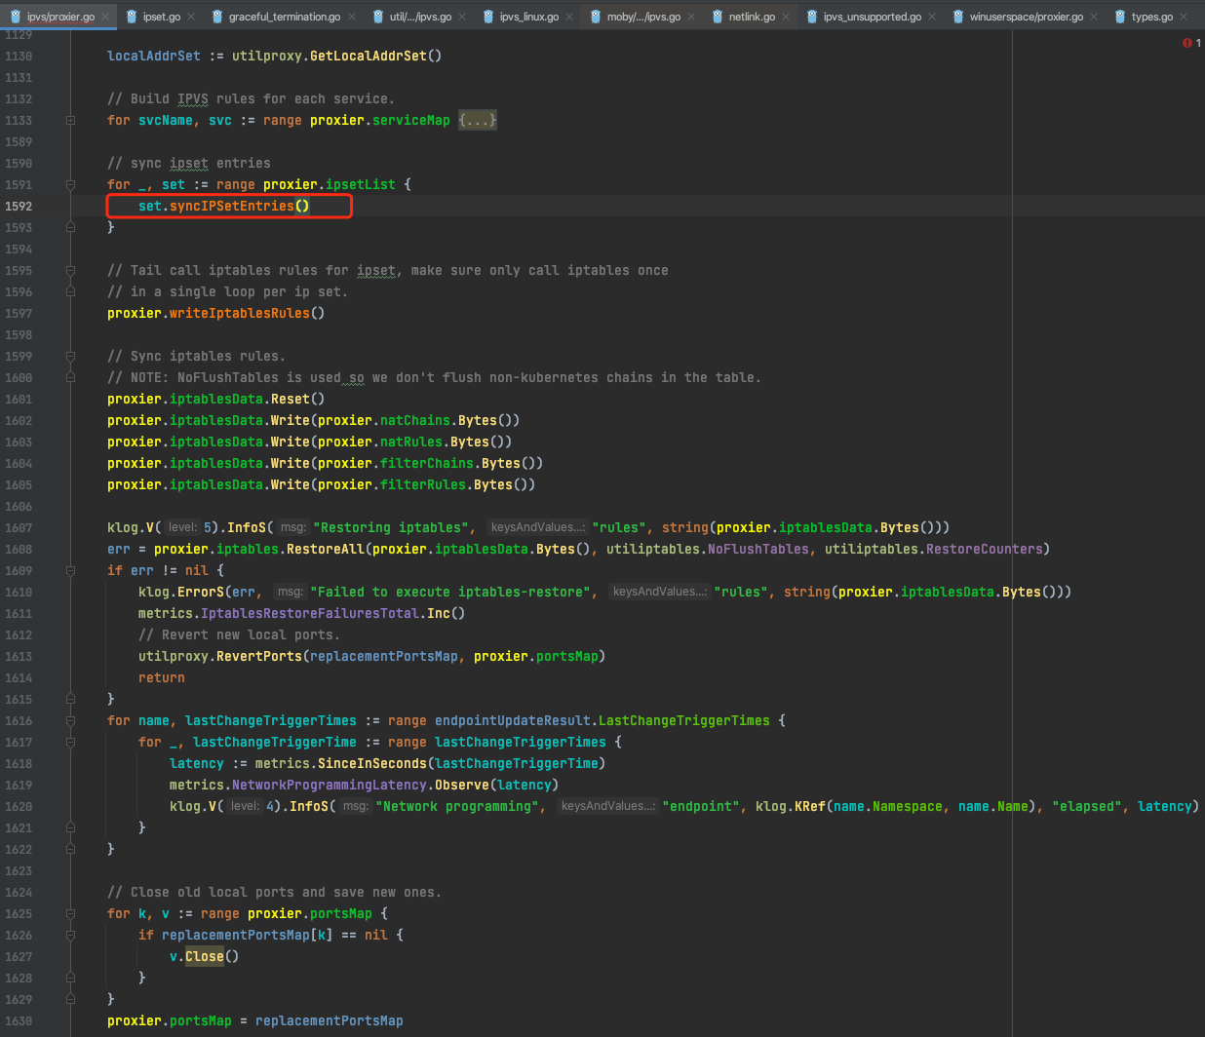1205x1037 pixels.
Task: Click filterChains on line 1604
Action: 427,464
